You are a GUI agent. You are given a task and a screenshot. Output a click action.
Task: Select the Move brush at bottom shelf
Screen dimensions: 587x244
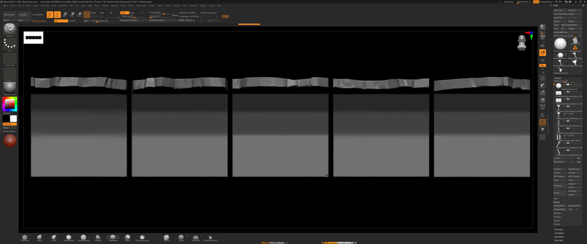[39, 238]
